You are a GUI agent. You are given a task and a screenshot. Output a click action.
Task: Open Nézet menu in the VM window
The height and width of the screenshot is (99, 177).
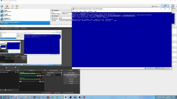coord(80,11)
